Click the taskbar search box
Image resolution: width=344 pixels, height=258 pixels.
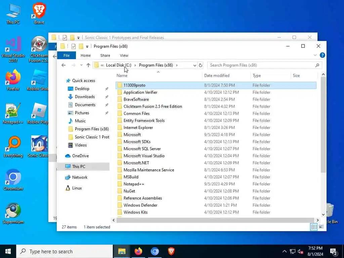(x=64, y=251)
